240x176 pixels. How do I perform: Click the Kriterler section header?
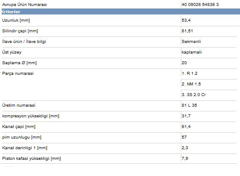click(x=121, y=11)
